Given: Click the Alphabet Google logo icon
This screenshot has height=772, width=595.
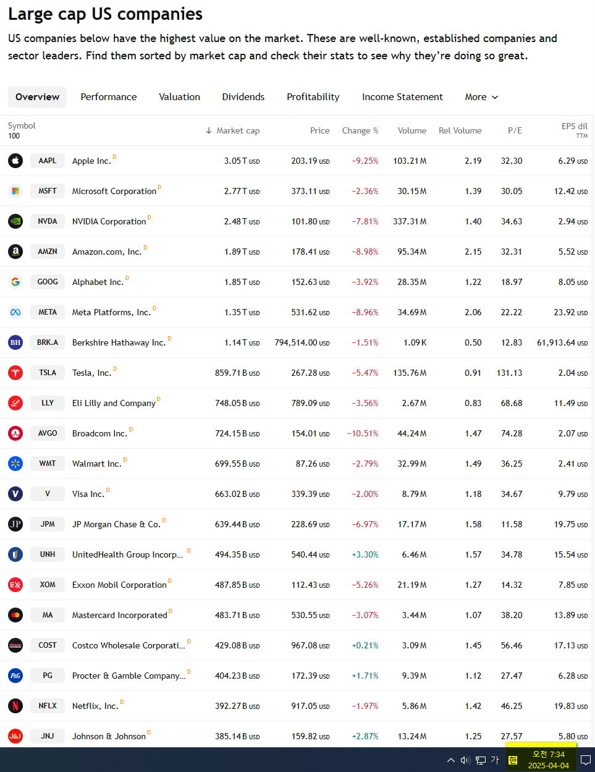Looking at the screenshot, I should [x=15, y=282].
